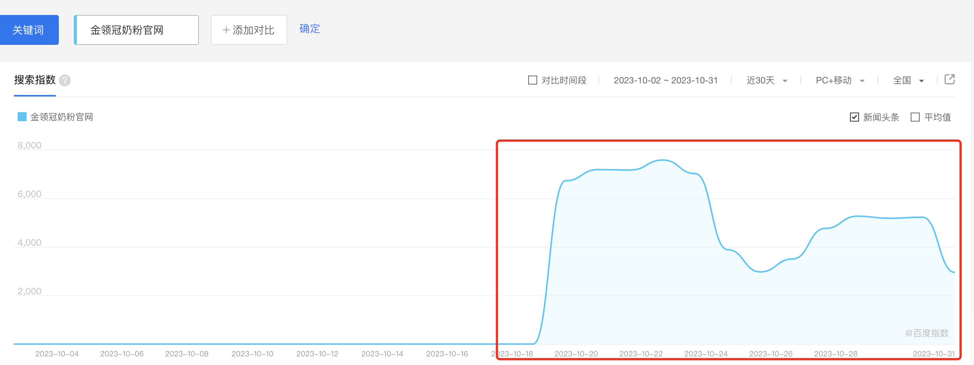
Task: Enable the 对比时间段 checkbox
Action: (x=532, y=80)
